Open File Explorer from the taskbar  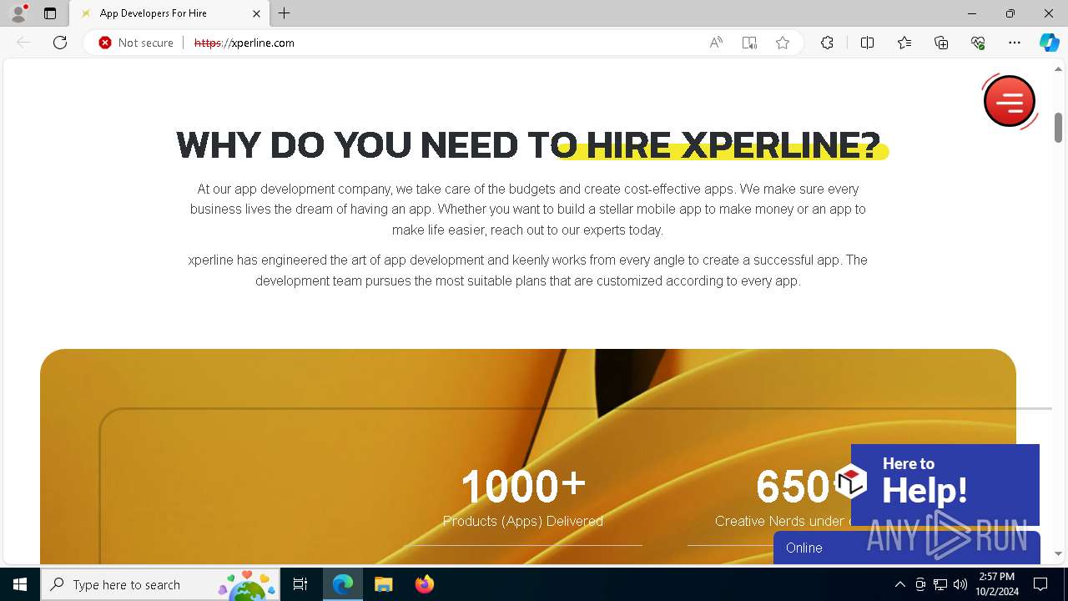(384, 584)
